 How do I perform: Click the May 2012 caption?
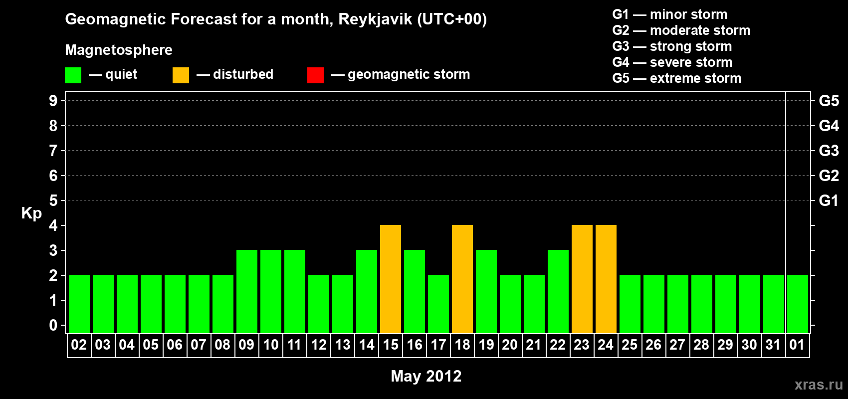point(426,376)
